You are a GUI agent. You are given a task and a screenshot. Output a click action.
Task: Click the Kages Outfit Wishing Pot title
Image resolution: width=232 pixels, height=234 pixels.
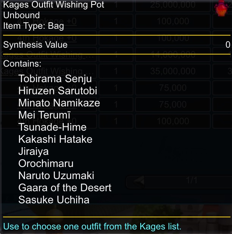[53, 5]
